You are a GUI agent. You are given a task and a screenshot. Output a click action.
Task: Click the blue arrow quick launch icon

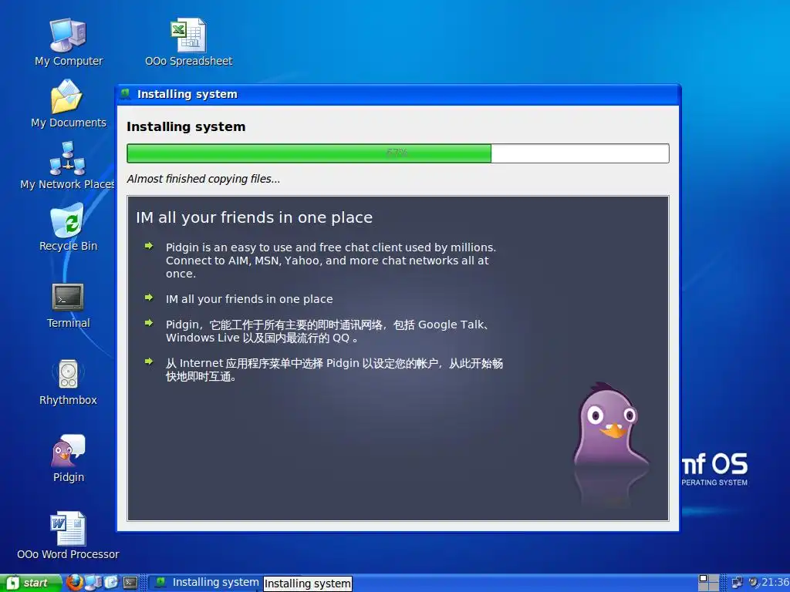[x=111, y=583]
